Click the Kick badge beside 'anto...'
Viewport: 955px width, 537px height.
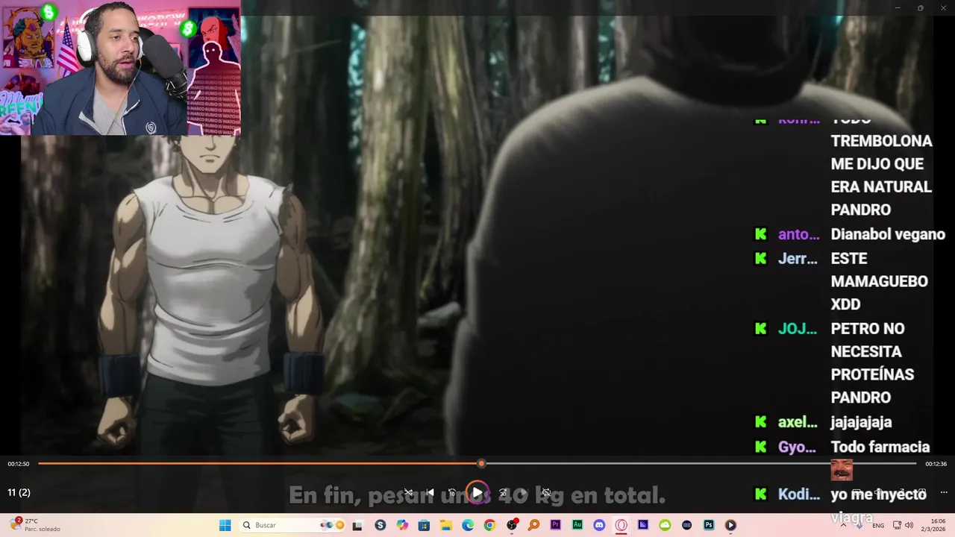click(x=760, y=234)
